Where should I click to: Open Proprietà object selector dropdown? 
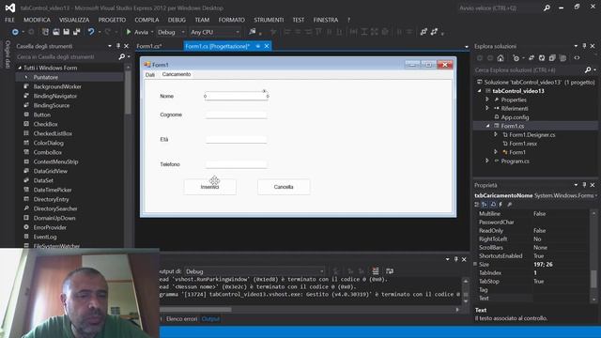(x=596, y=195)
